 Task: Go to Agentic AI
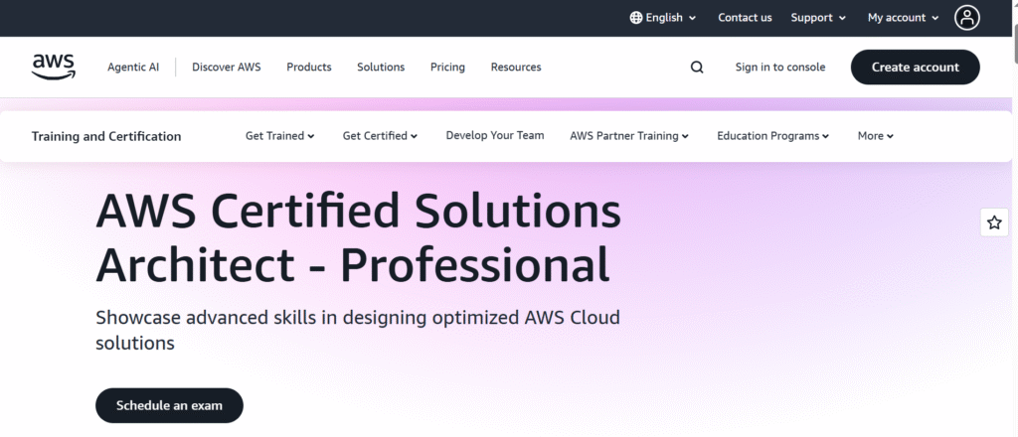(x=133, y=67)
